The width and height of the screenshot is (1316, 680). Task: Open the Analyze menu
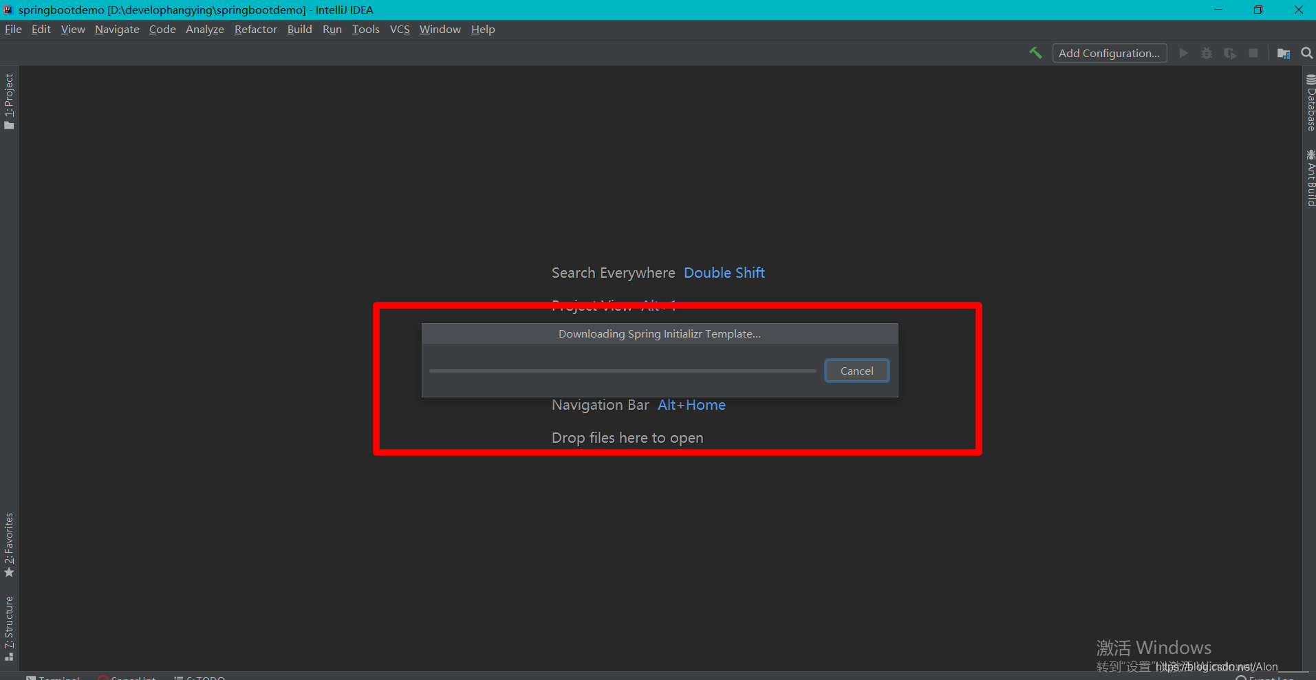tap(205, 29)
